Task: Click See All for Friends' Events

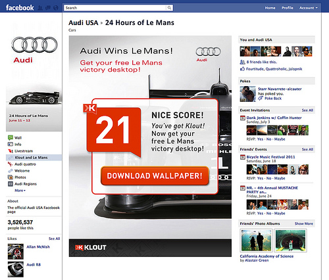Action: 307,149
